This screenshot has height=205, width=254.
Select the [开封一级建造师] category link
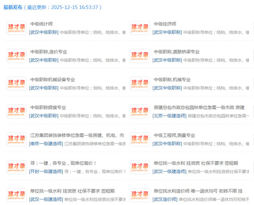pos(46,172)
